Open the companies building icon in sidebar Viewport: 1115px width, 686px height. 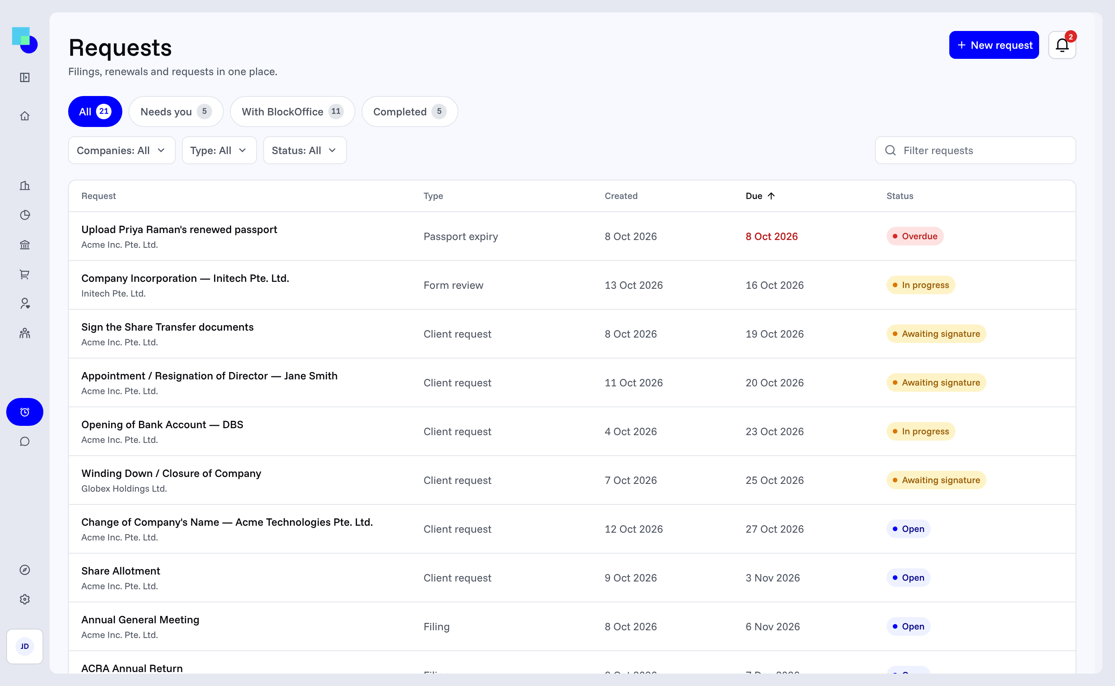click(x=25, y=185)
